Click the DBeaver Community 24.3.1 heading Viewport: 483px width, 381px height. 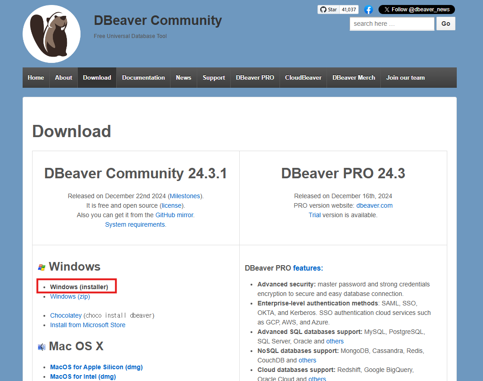136,173
